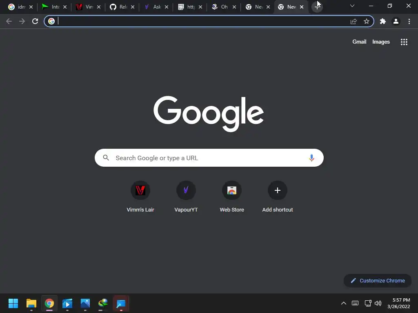Click the Search Google or type a URL box
This screenshot has width=418, height=313.
pos(209,158)
